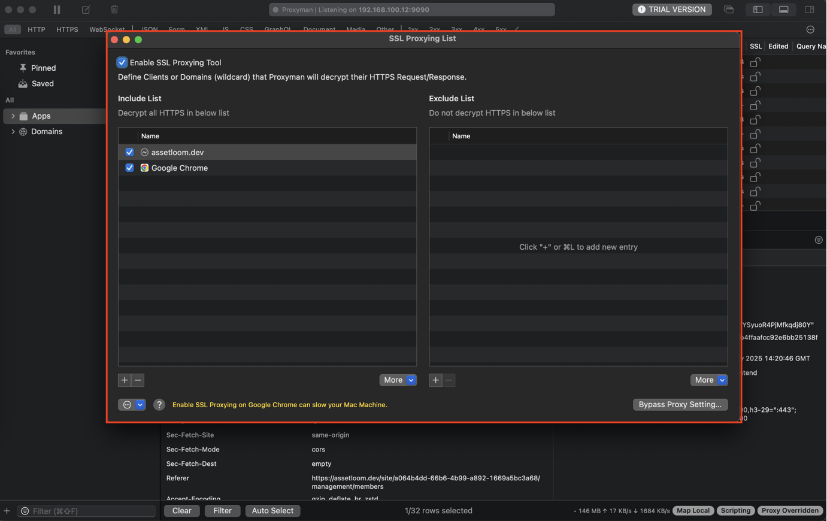
Task: Open the Include List More dropdown
Action: pyautogui.click(x=398, y=380)
